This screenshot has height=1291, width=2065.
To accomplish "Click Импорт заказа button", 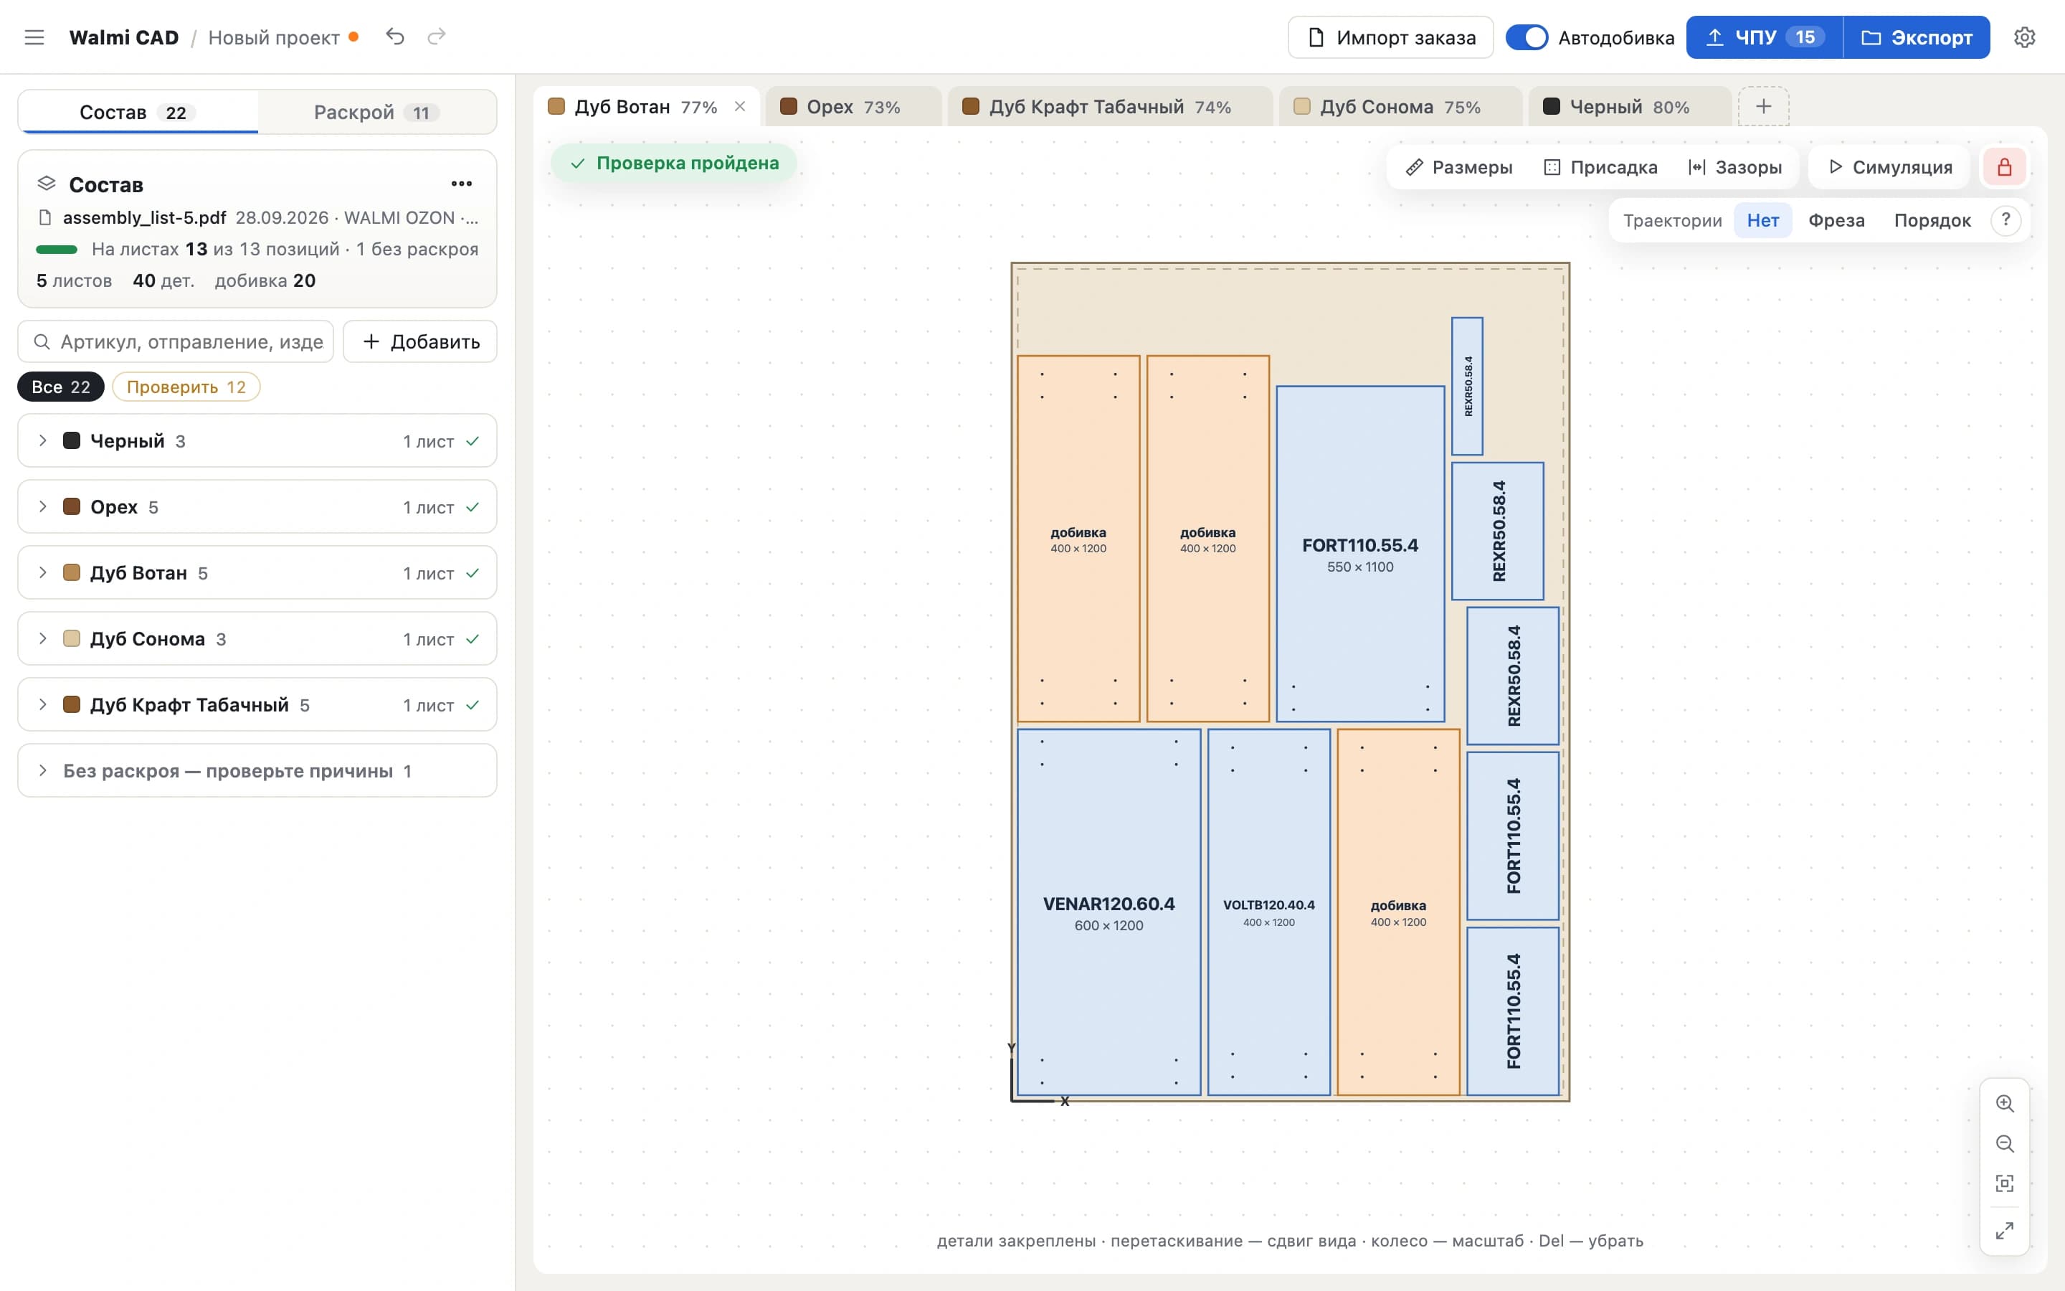I will (x=1390, y=37).
